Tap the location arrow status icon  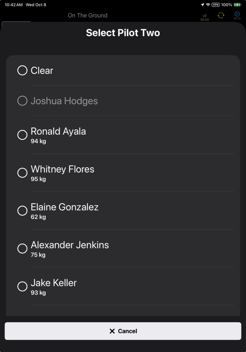(x=202, y=5)
